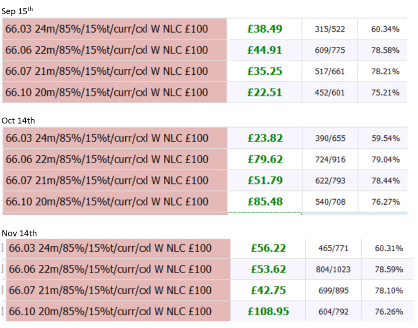
Task: Click the 622/793 ratio cell
Action: [330, 181]
